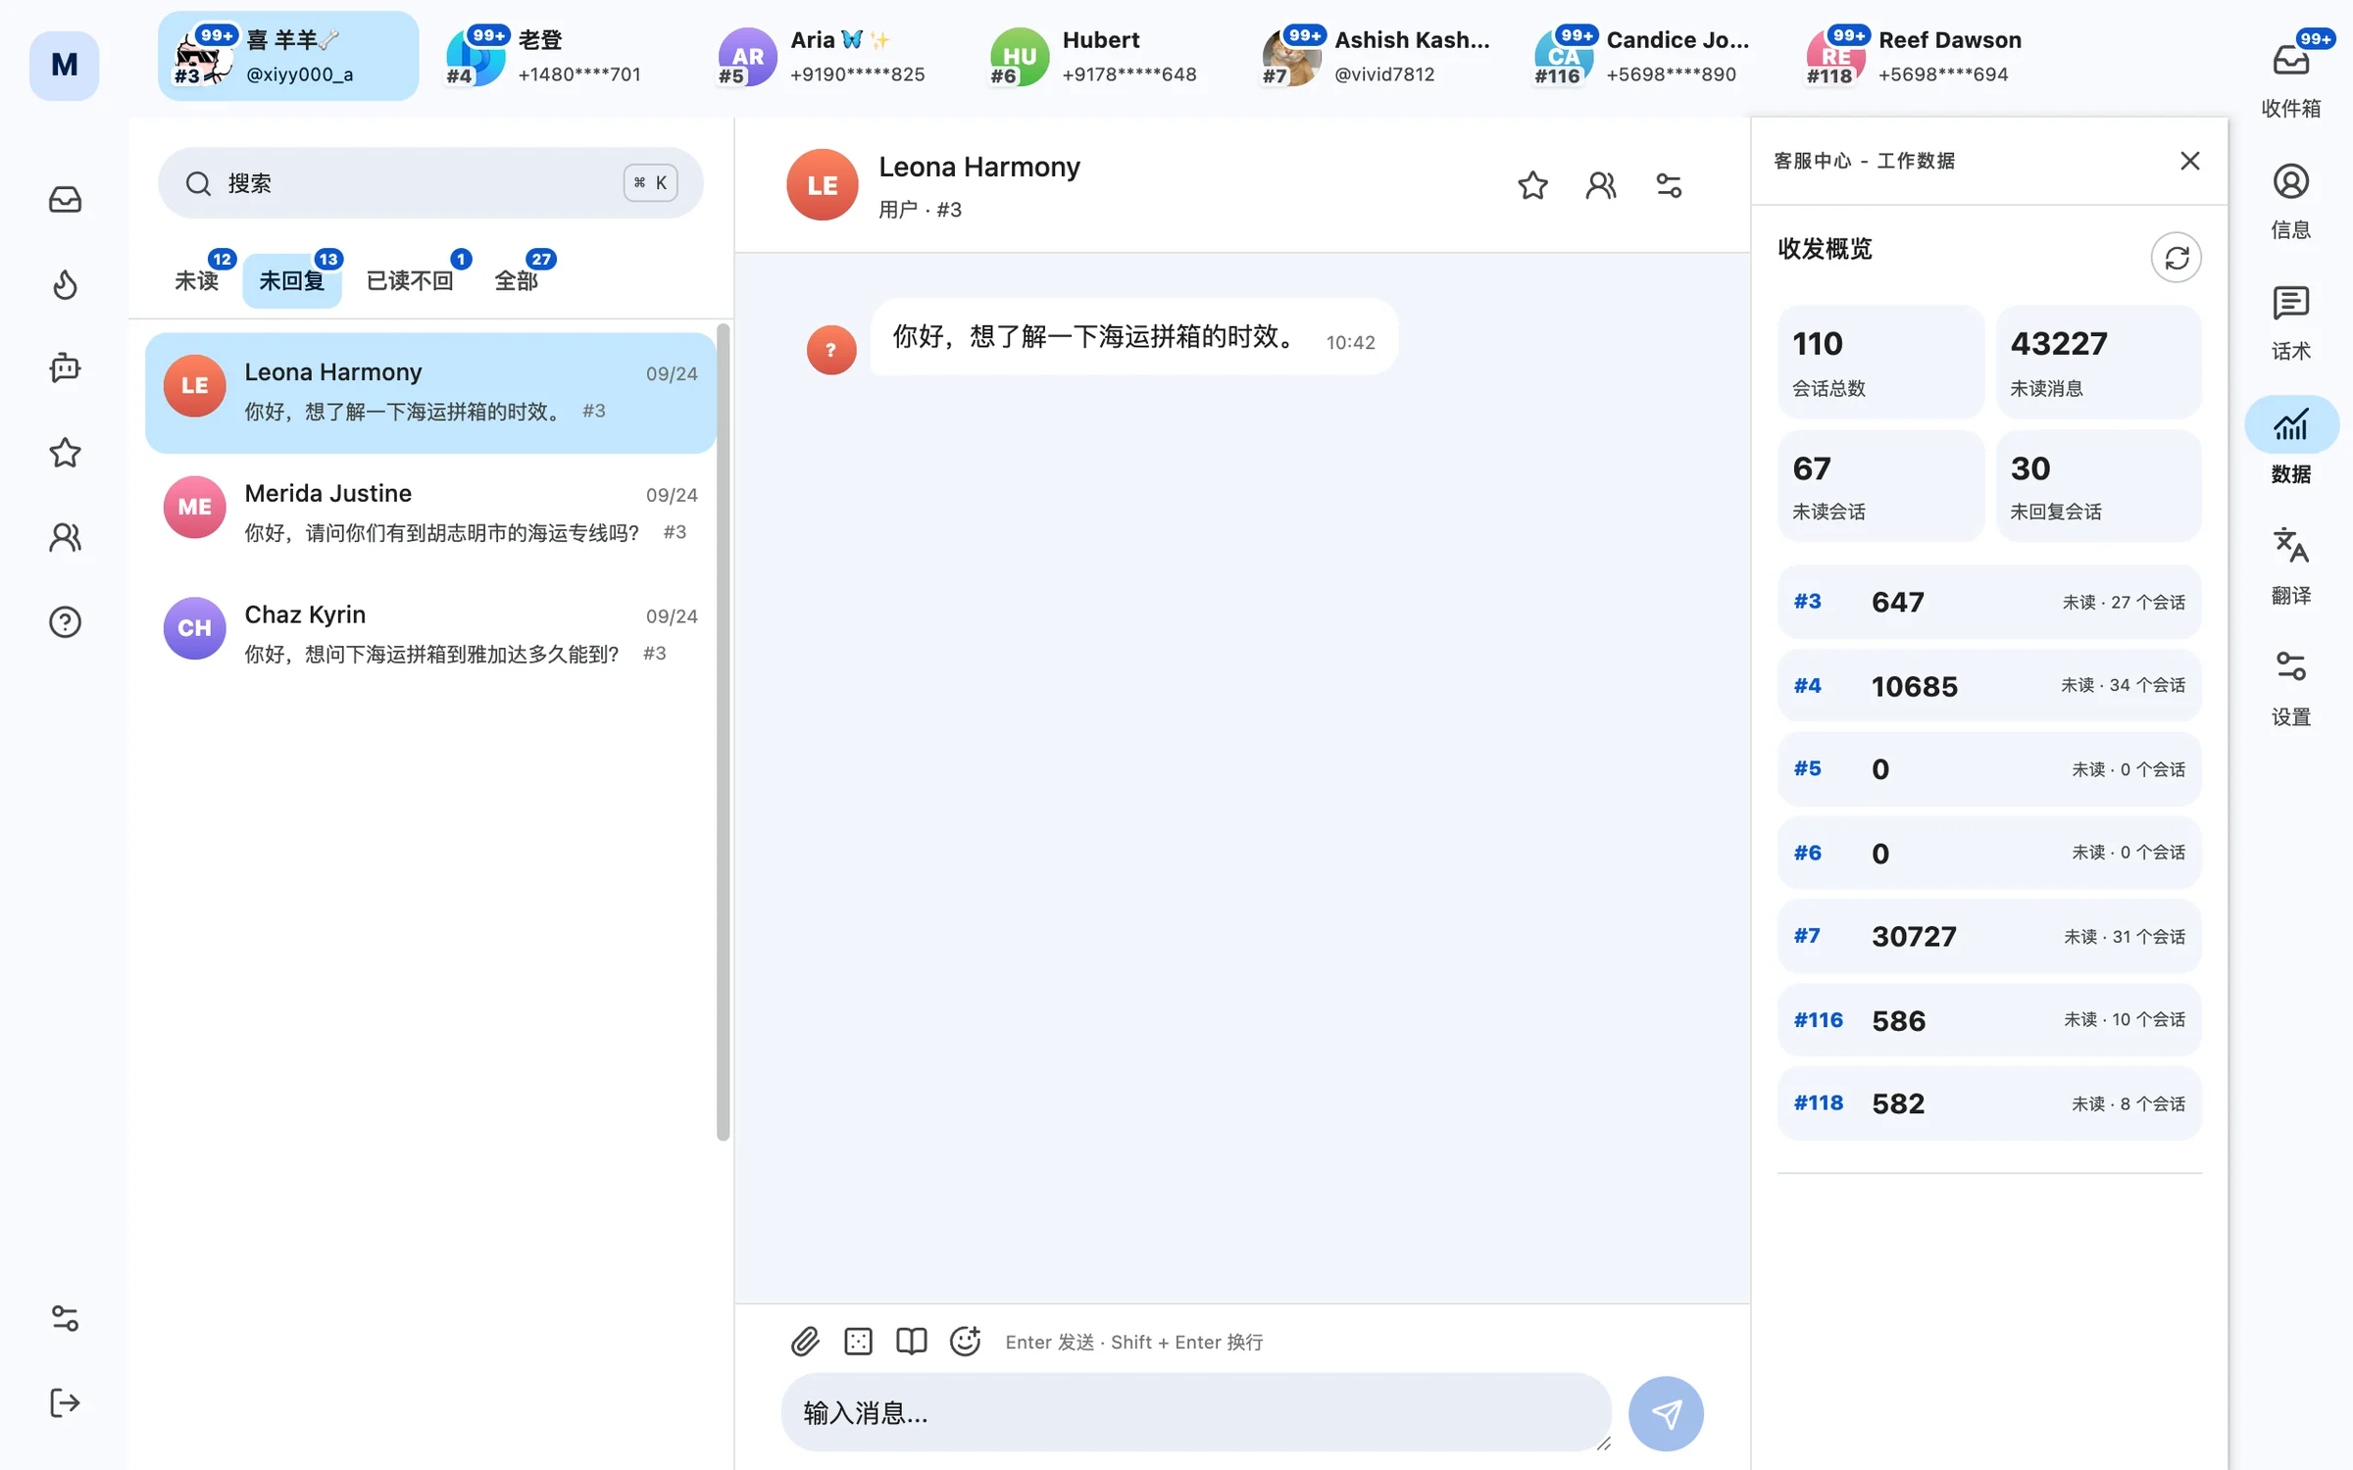Open chat settings sliders icon in header
This screenshot has height=1470, width=2353.
[1669, 185]
